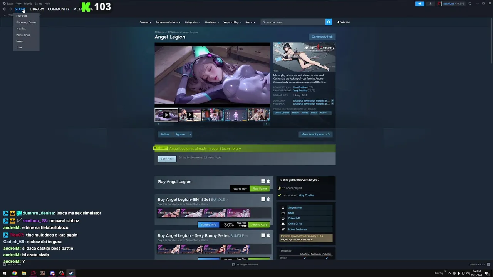This screenshot has width=493, height=277.
Task: Expand the Categories dropdown
Action: pyautogui.click(x=193, y=22)
